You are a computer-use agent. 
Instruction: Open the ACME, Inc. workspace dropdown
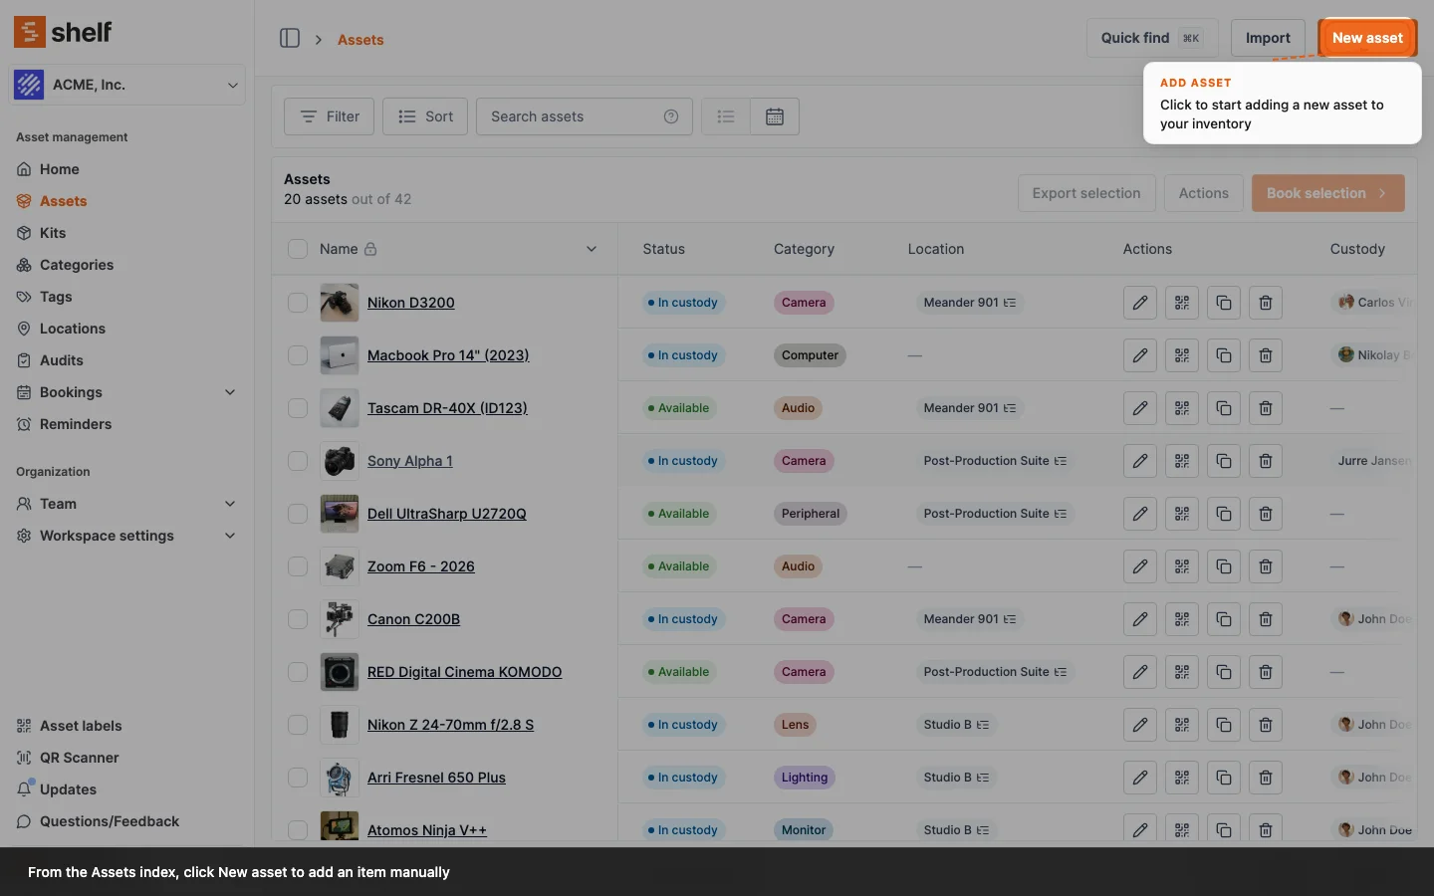point(127,85)
